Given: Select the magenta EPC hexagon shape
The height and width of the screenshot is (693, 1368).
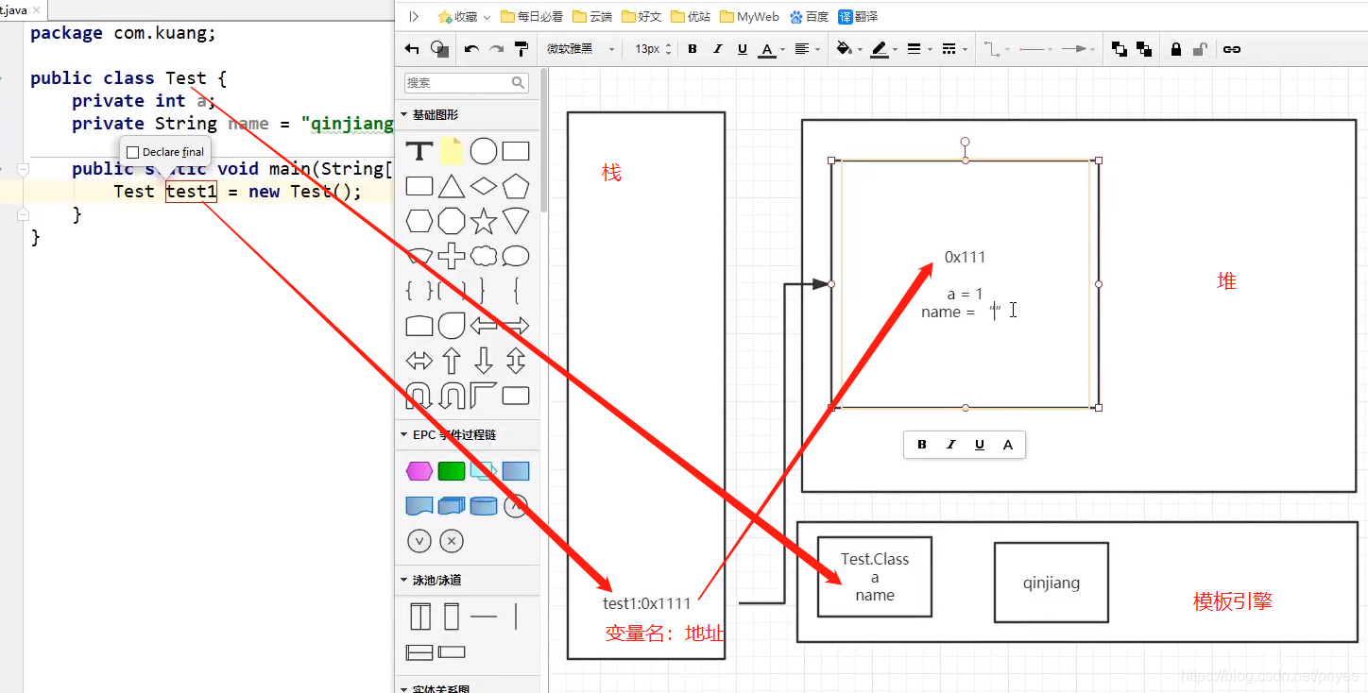Looking at the screenshot, I should click(419, 471).
